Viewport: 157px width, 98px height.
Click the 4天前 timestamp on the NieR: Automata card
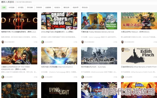click(x=115, y=77)
